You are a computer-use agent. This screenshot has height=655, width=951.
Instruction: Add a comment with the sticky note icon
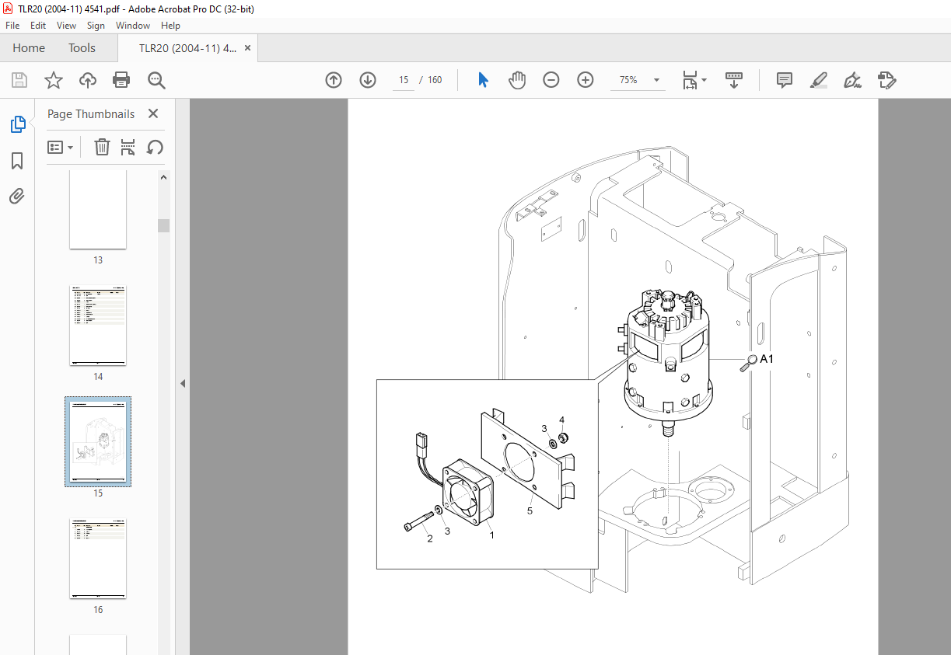pyautogui.click(x=785, y=80)
